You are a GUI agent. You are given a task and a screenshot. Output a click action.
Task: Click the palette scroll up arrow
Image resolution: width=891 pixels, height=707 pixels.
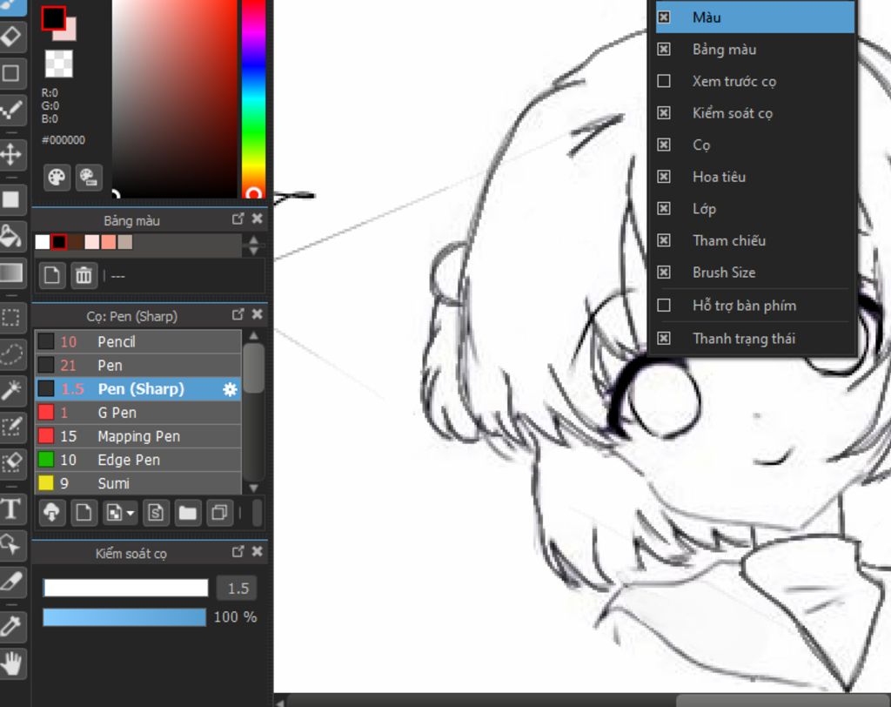253,240
